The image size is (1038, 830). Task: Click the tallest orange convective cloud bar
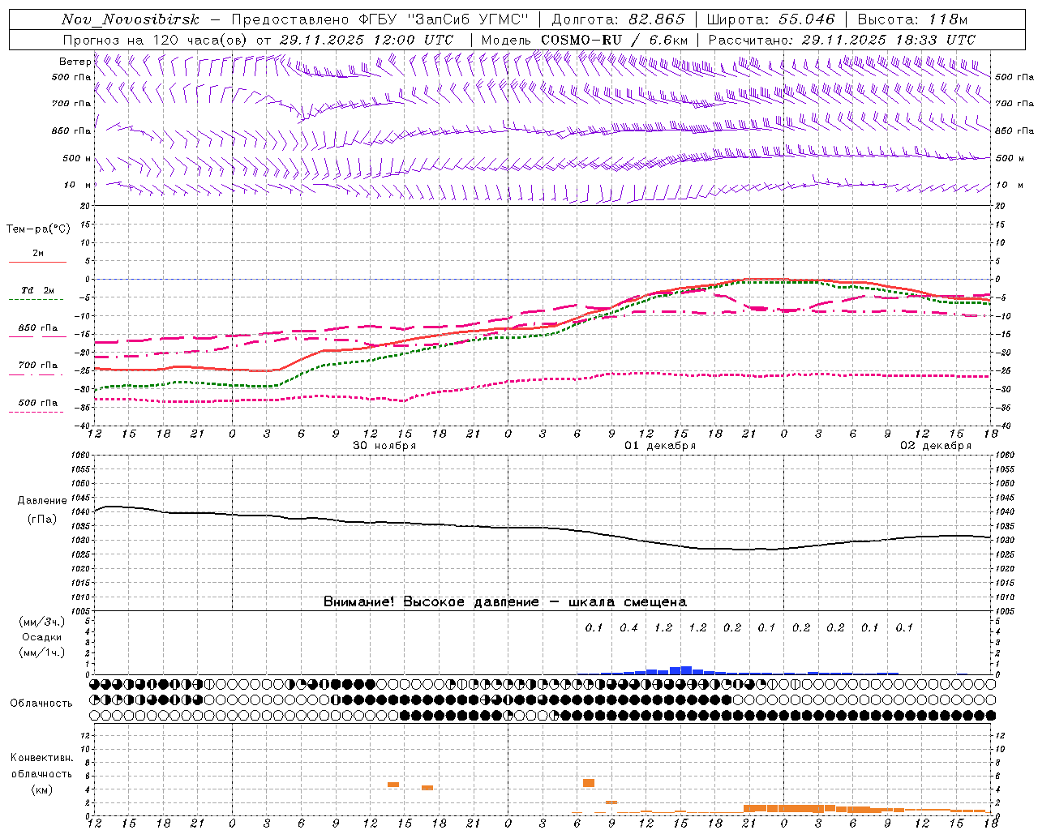coord(589,783)
